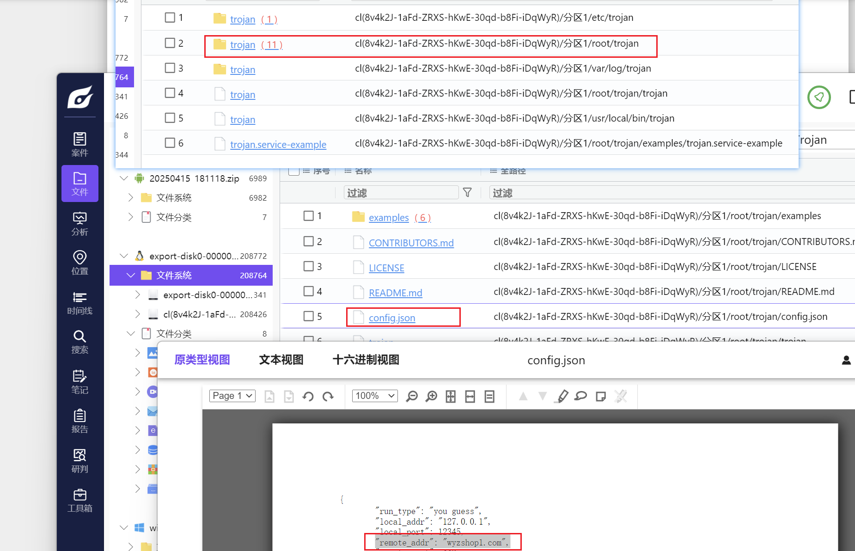Switch to the 十六进制视图 tab
The image size is (855, 551).
click(366, 360)
